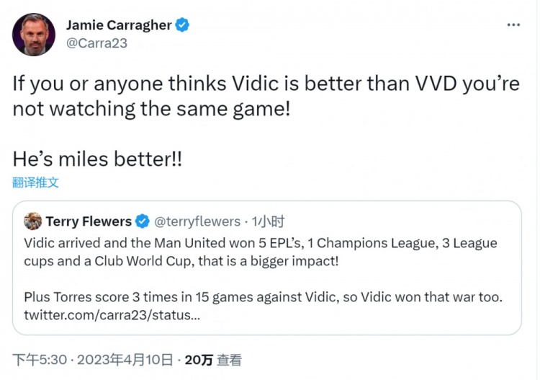
Task: Click the 2023年4月10日 date
Action: coord(125,360)
